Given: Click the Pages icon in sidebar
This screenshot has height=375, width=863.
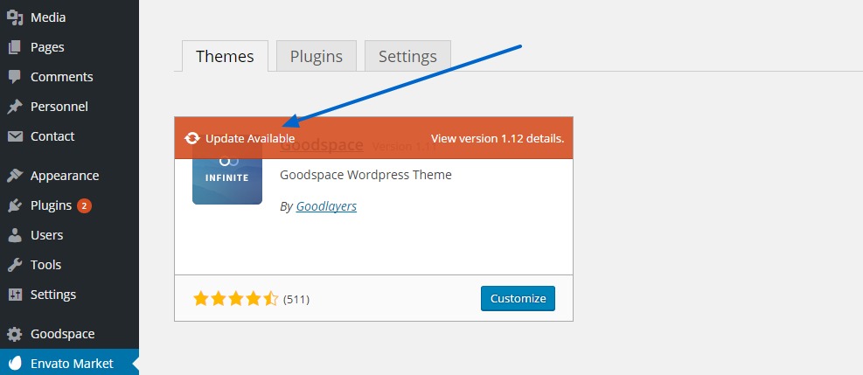Looking at the screenshot, I should 15,47.
